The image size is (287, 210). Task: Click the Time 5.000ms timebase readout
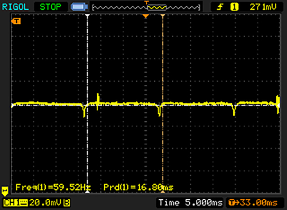click(191, 203)
